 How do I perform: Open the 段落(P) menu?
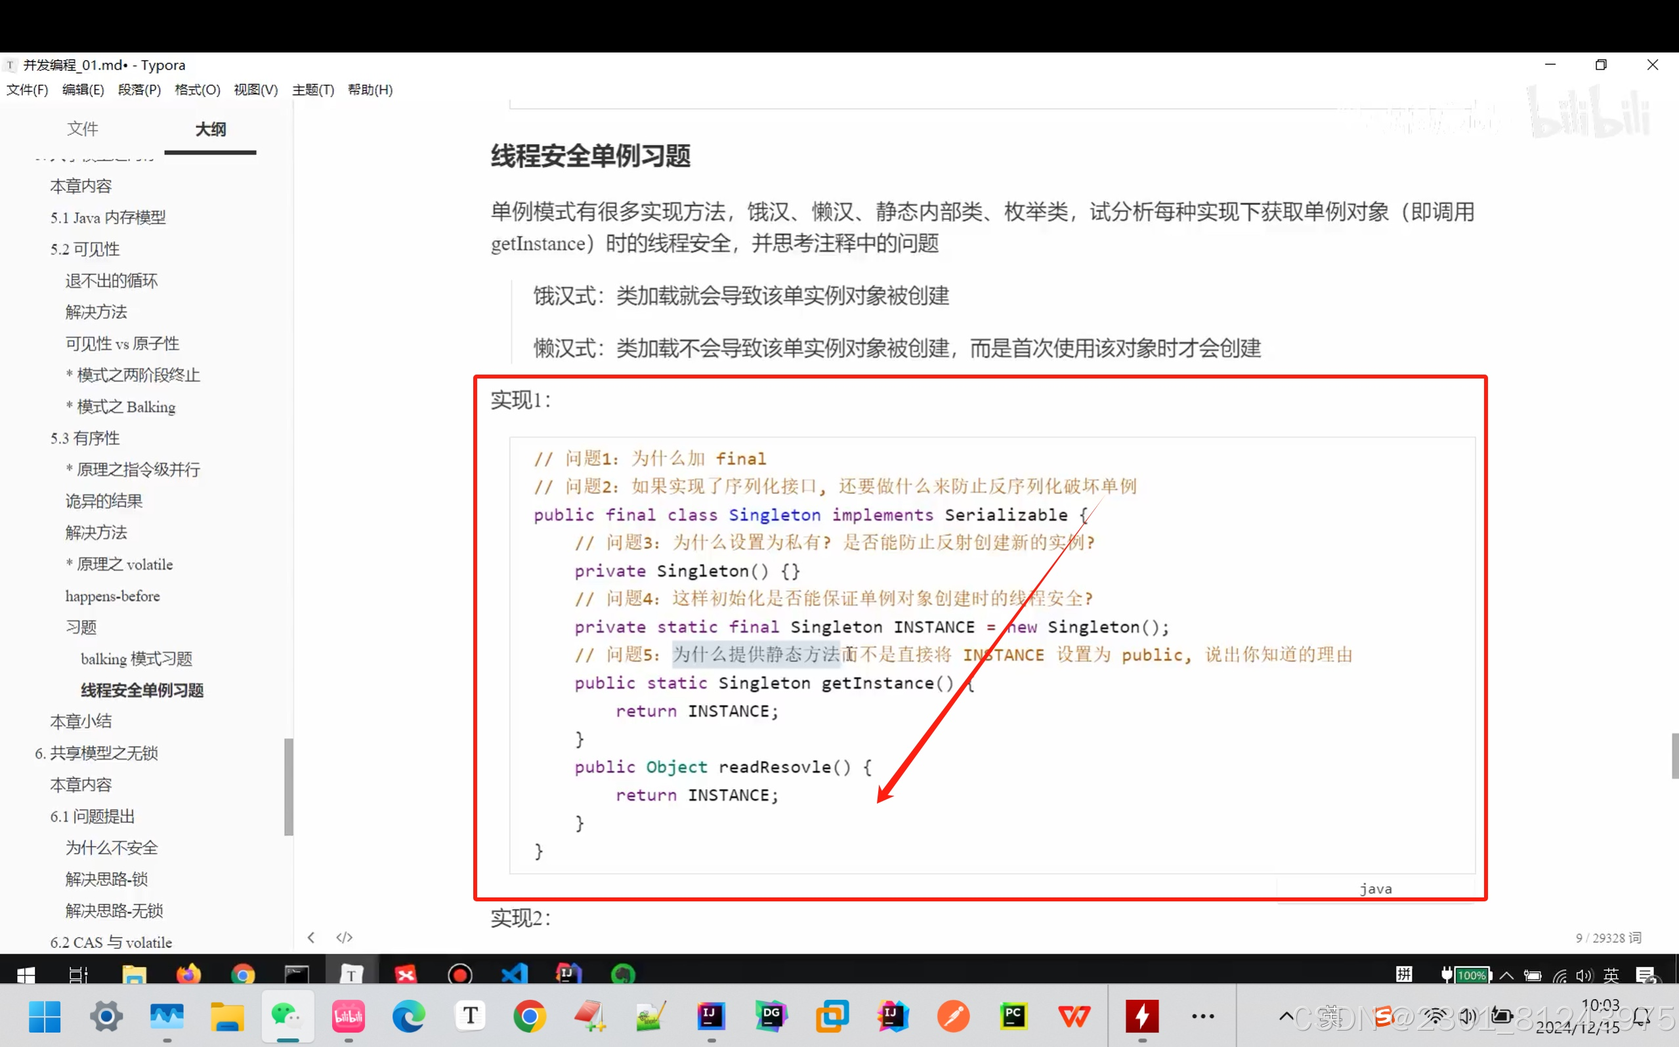tap(139, 89)
